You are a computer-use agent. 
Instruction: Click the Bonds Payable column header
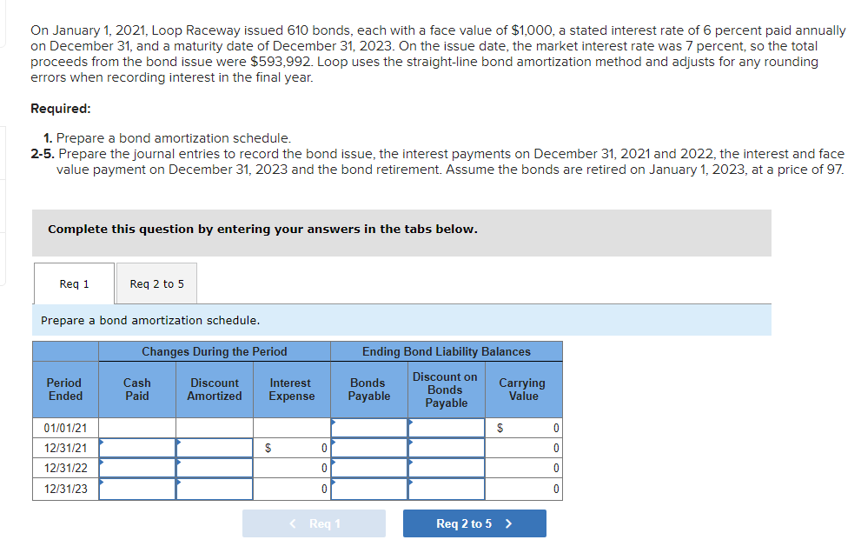pos(369,390)
